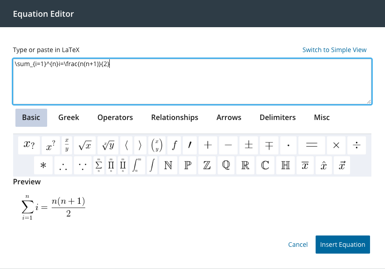This screenshot has height=269, width=385.
Task: Click the summation sigma symbol button
Action: tap(99, 166)
